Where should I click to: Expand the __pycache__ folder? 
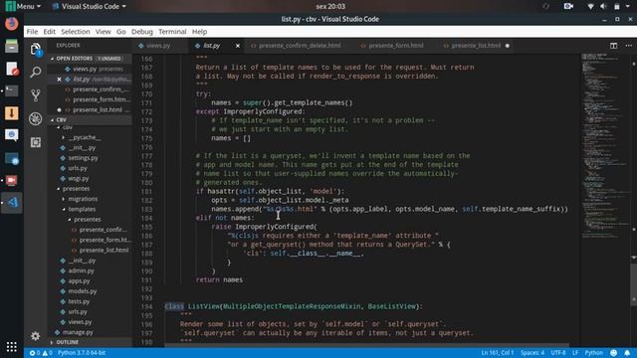(x=85, y=137)
